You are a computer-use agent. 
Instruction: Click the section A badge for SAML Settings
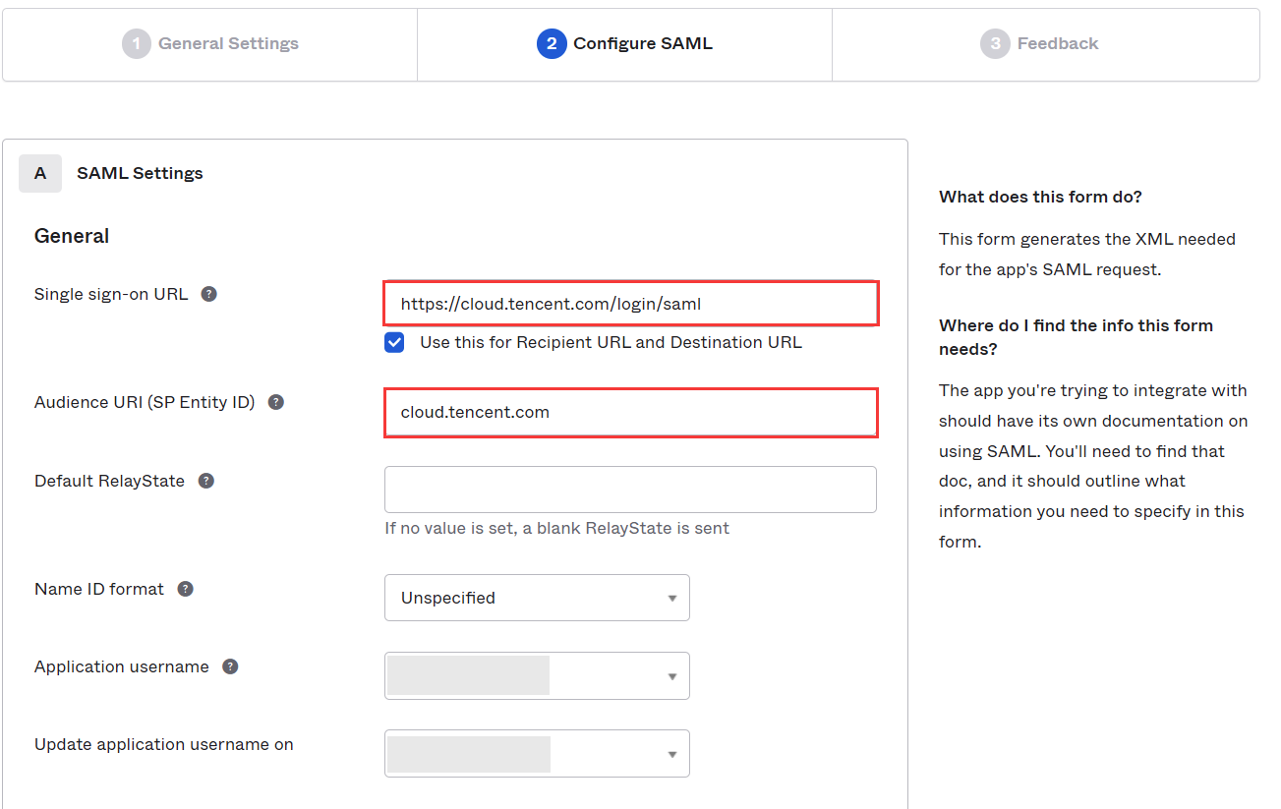point(40,173)
